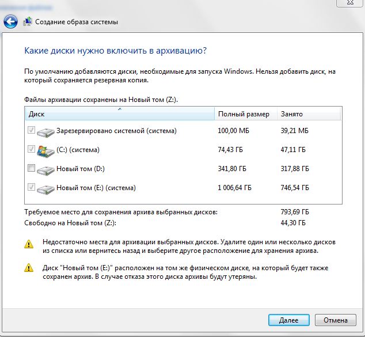Click the line Файлы архивации сохранены на Новый том (Z:)
365x337 pixels.
tap(101, 100)
